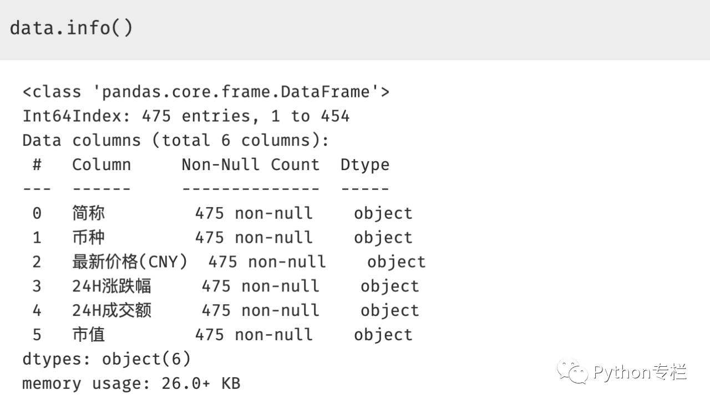Select the 简称 column name
Screen dimensions: 710x405
point(88,213)
